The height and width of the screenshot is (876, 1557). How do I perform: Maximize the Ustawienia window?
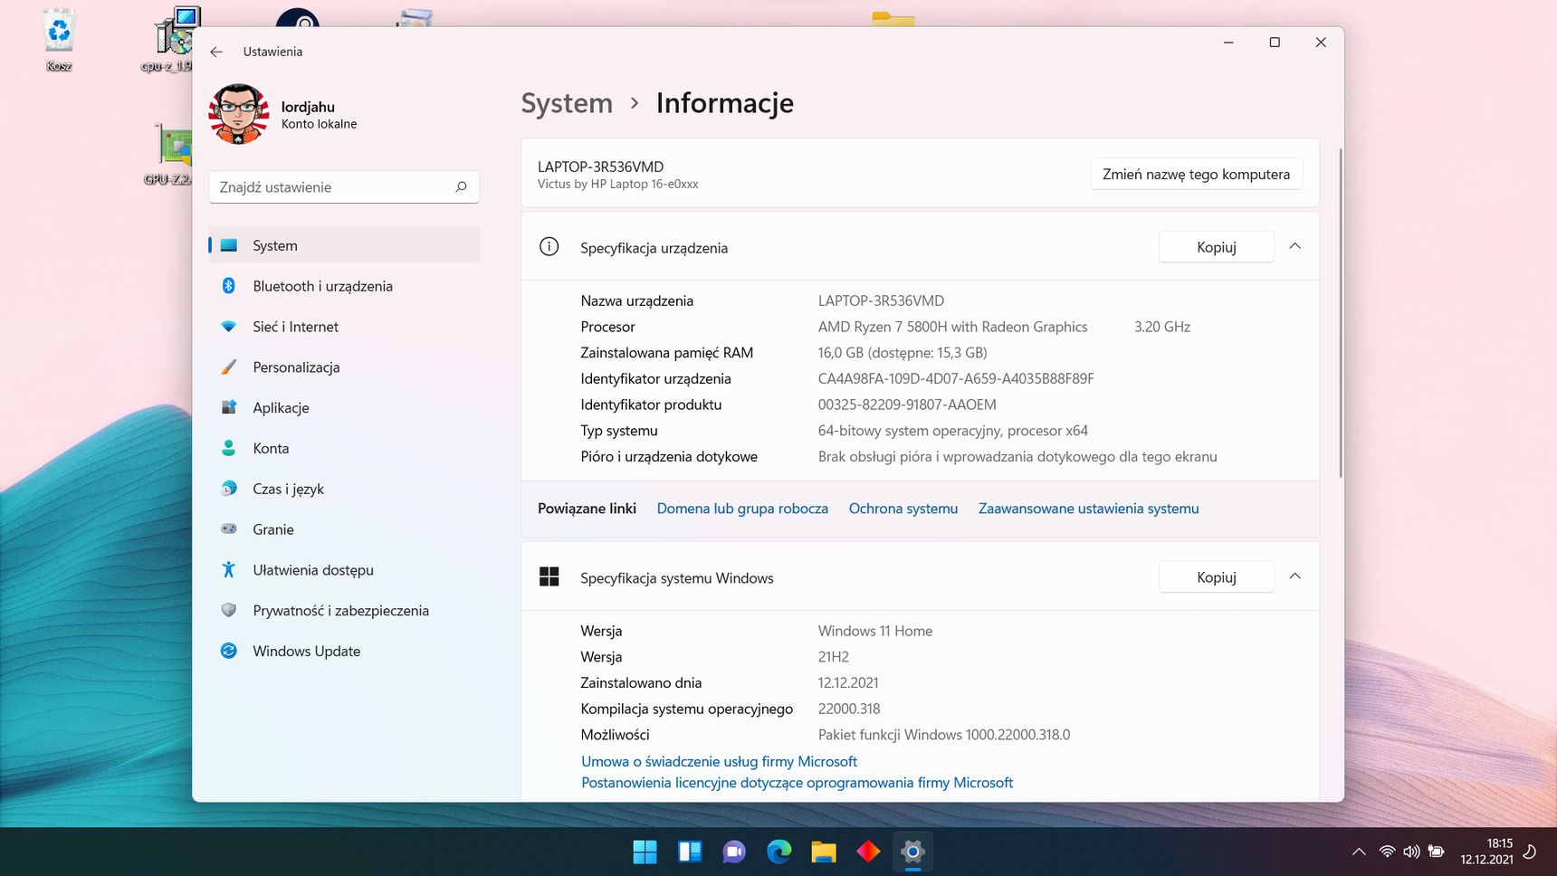point(1275,43)
